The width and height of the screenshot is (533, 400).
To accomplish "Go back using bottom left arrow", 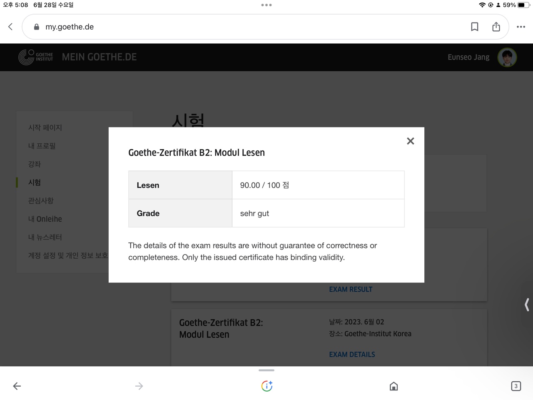I will pos(17,386).
